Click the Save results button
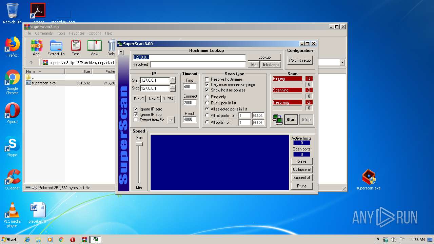 coord(302,161)
